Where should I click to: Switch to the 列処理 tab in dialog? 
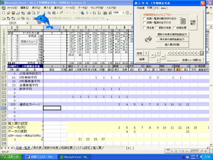(x=140, y=8)
